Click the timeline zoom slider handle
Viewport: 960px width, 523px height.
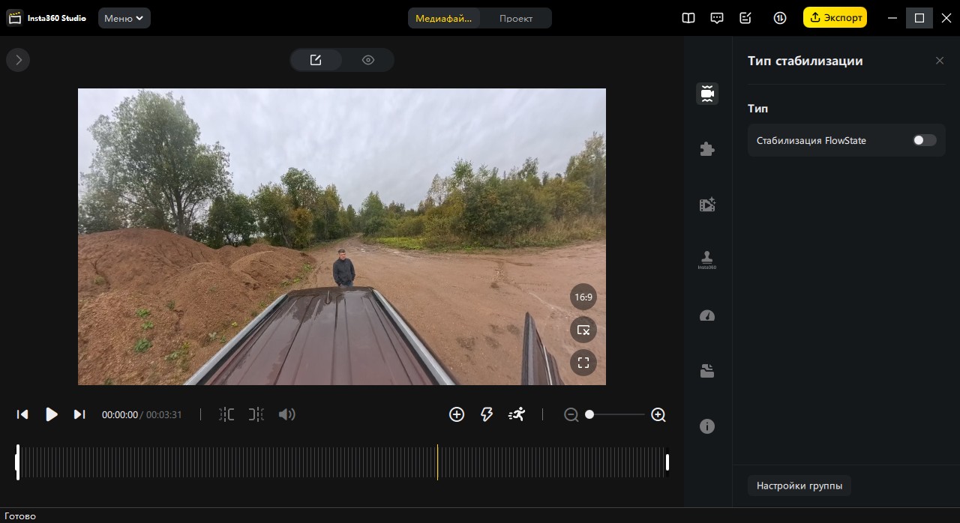(589, 414)
